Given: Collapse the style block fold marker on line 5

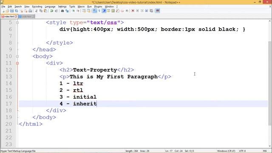Looking at the screenshot, I should (17, 23).
